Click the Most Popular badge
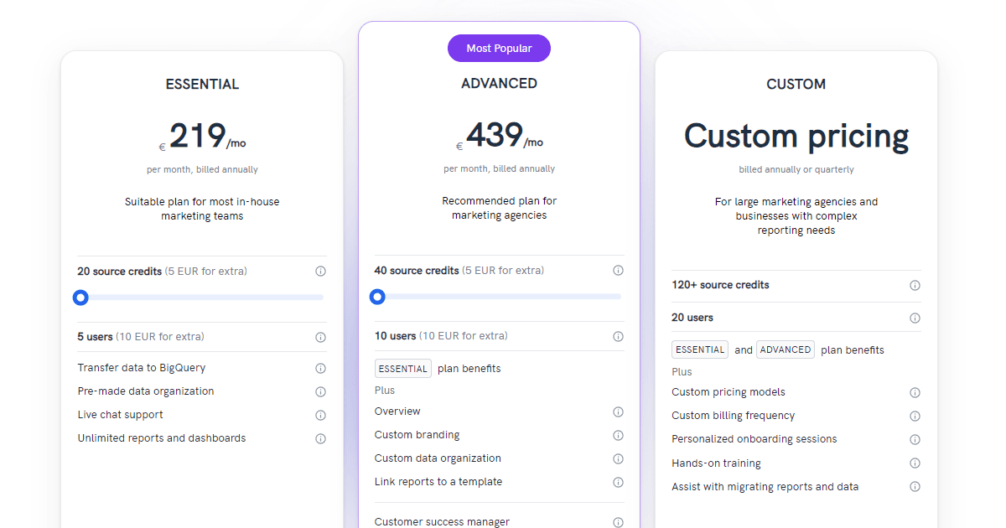 (x=499, y=49)
